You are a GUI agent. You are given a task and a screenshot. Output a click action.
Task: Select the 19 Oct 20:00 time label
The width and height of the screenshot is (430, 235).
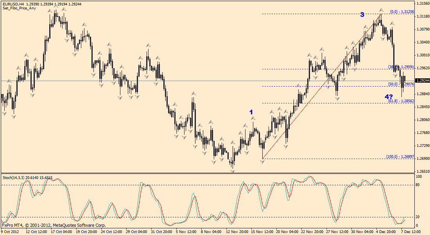[86, 232]
